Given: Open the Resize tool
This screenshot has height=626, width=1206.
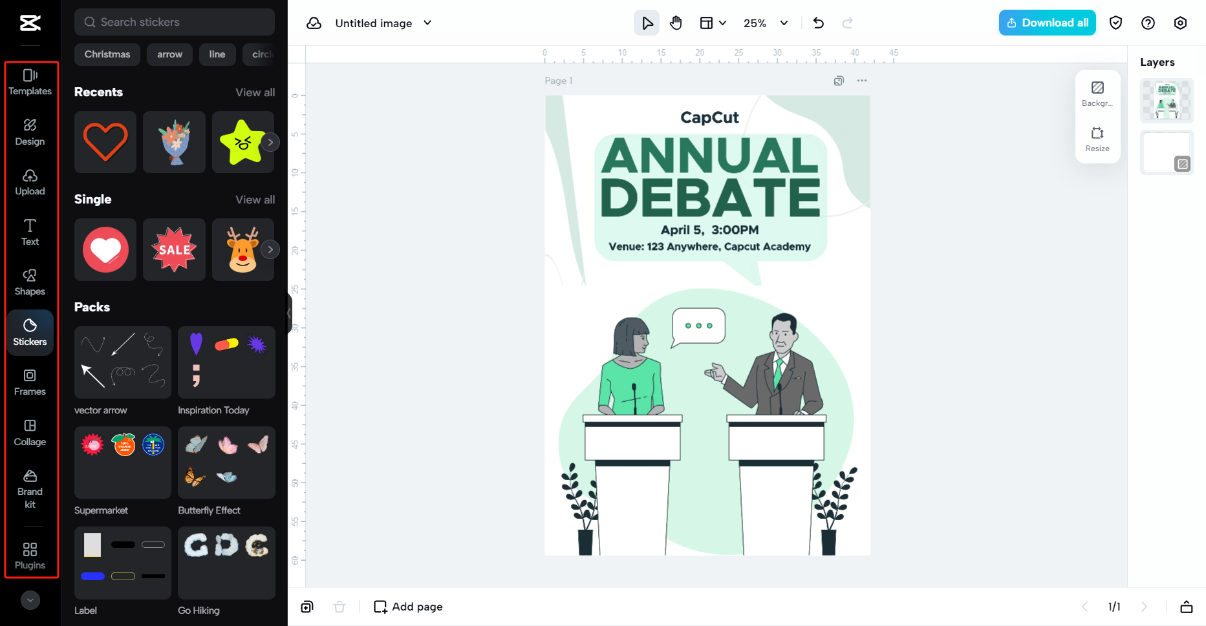Looking at the screenshot, I should click(x=1097, y=139).
